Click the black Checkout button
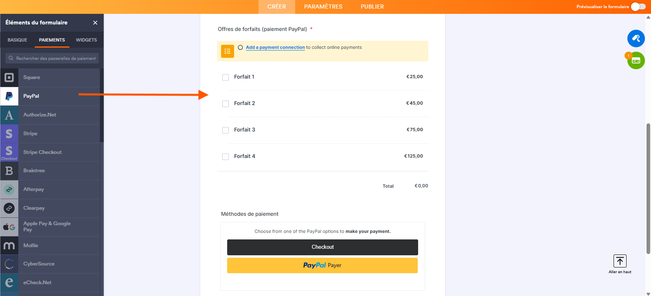This screenshot has height=296, width=651. click(322, 247)
